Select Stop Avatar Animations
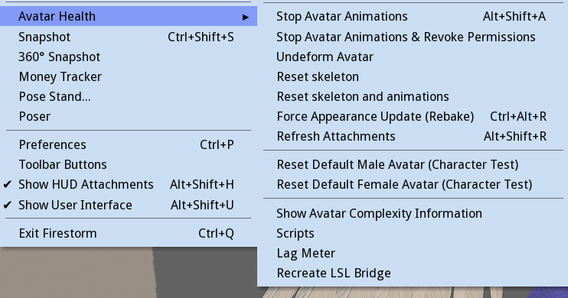The image size is (568, 298). tap(413, 16)
